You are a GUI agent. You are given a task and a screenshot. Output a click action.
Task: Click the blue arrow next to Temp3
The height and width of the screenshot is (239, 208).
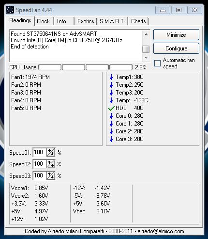pyautogui.click(x=111, y=93)
